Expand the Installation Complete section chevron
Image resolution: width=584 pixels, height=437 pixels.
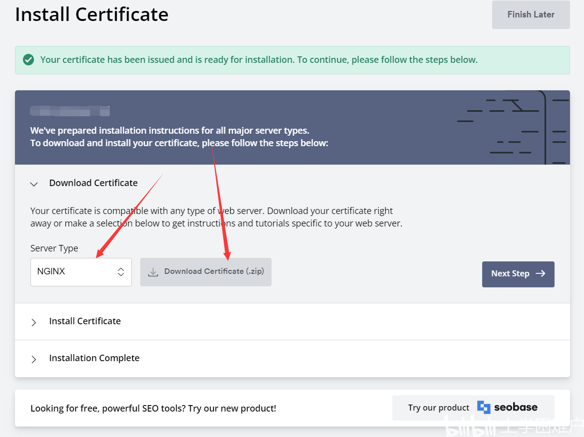tap(34, 359)
